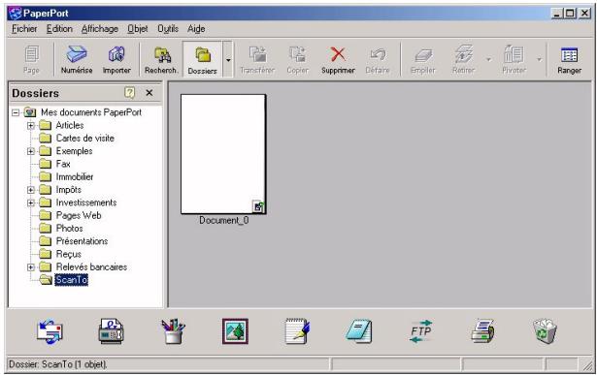Select the Articles folder
The image size is (597, 375).
coord(70,125)
